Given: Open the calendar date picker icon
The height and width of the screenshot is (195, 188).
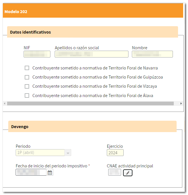Looking at the screenshot, I should click(50, 173).
